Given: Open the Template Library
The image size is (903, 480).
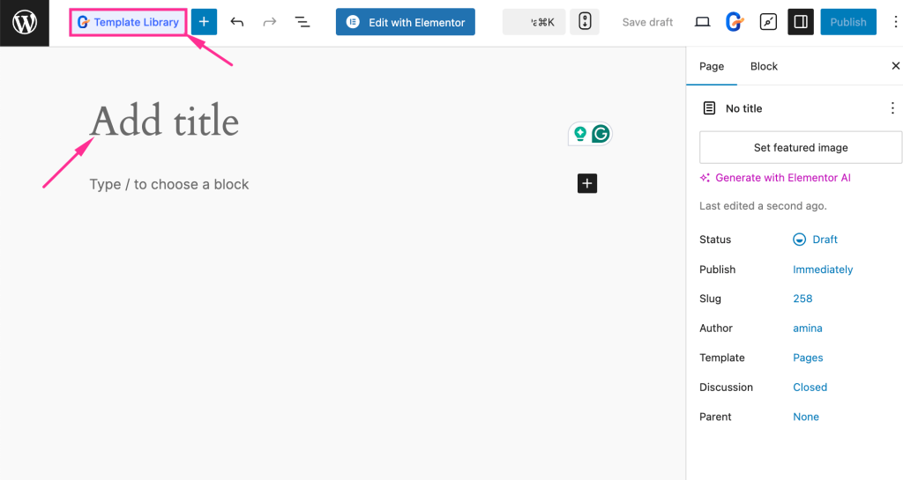Looking at the screenshot, I should 129,22.
